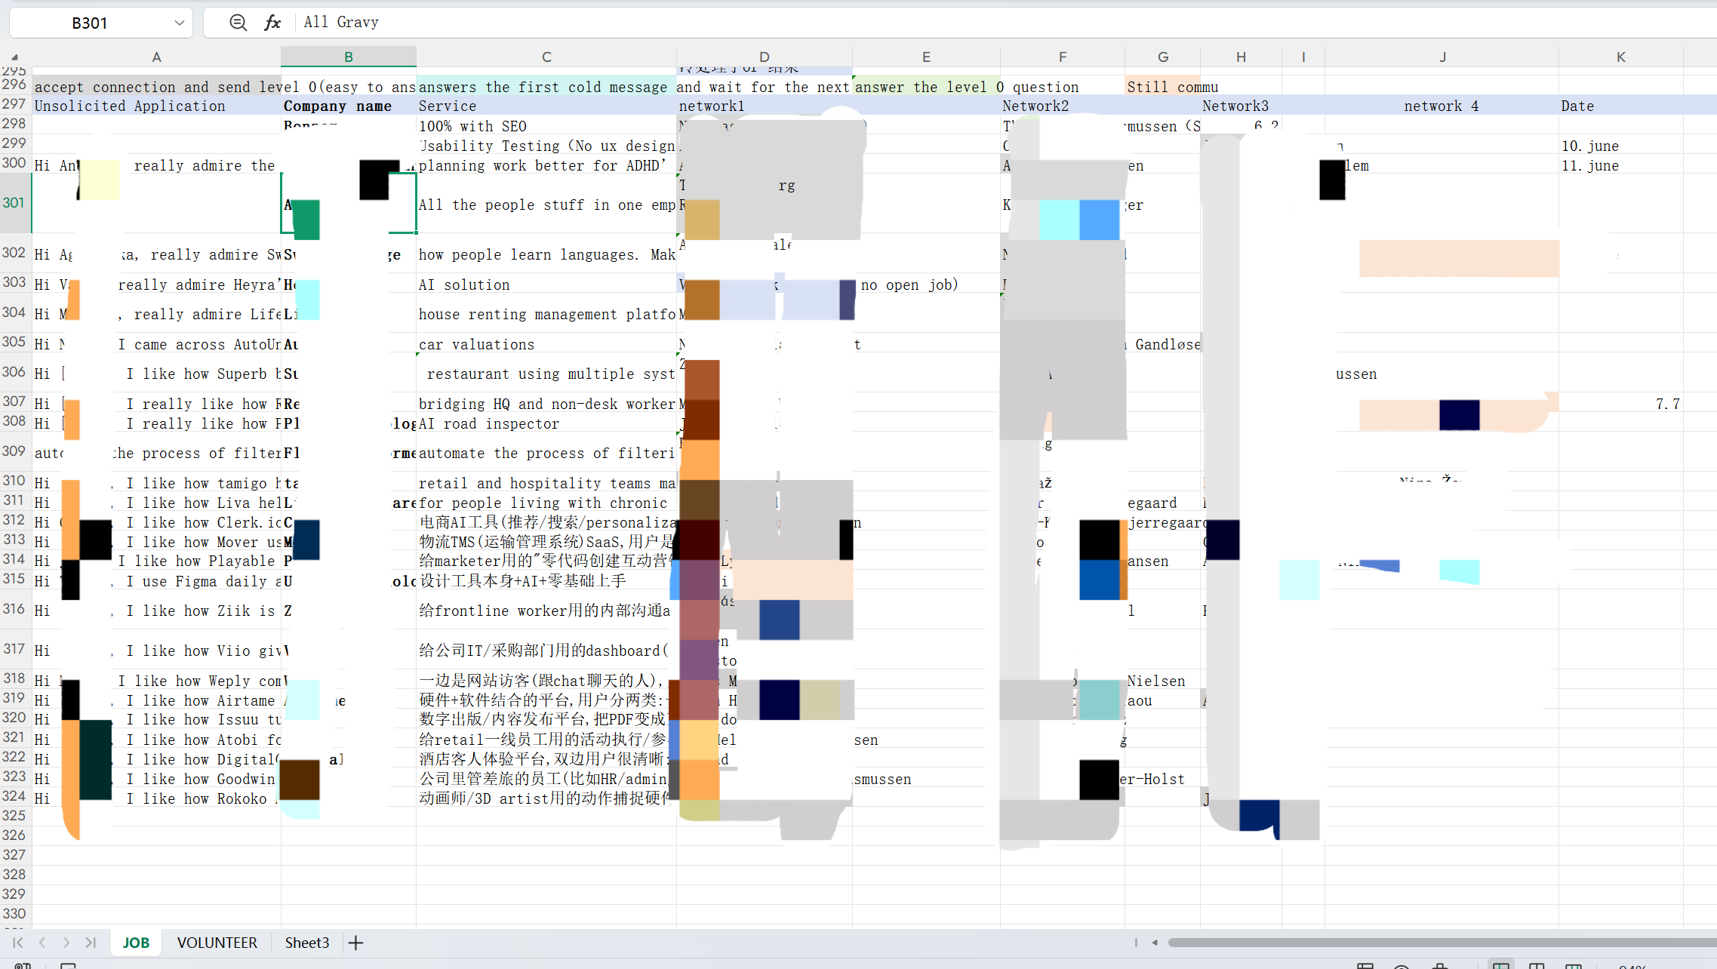The width and height of the screenshot is (1717, 969).
Task: Select column E header
Action: click(x=926, y=57)
